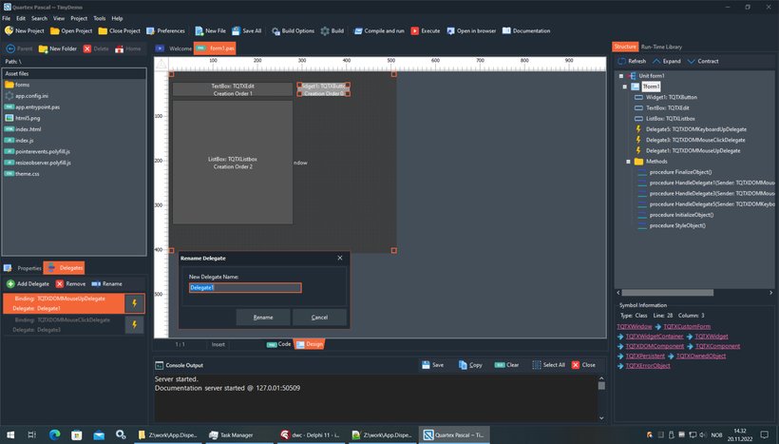
Task: Switch to the Properties tab
Action: [x=23, y=268]
